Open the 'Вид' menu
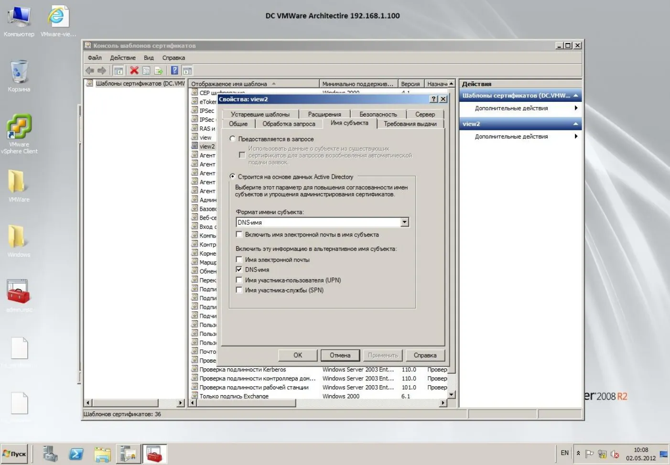 [149, 58]
